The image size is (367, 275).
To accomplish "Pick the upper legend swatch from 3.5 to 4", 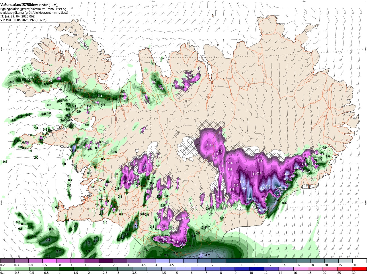I will [148, 261].
